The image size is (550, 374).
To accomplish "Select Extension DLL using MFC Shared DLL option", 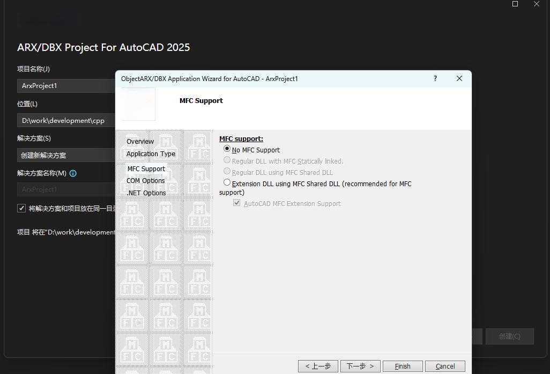I will 227,182.
